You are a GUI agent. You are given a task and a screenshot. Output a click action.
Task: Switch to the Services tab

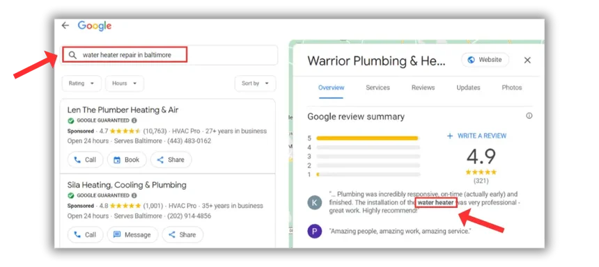click(x=378, y=88)
